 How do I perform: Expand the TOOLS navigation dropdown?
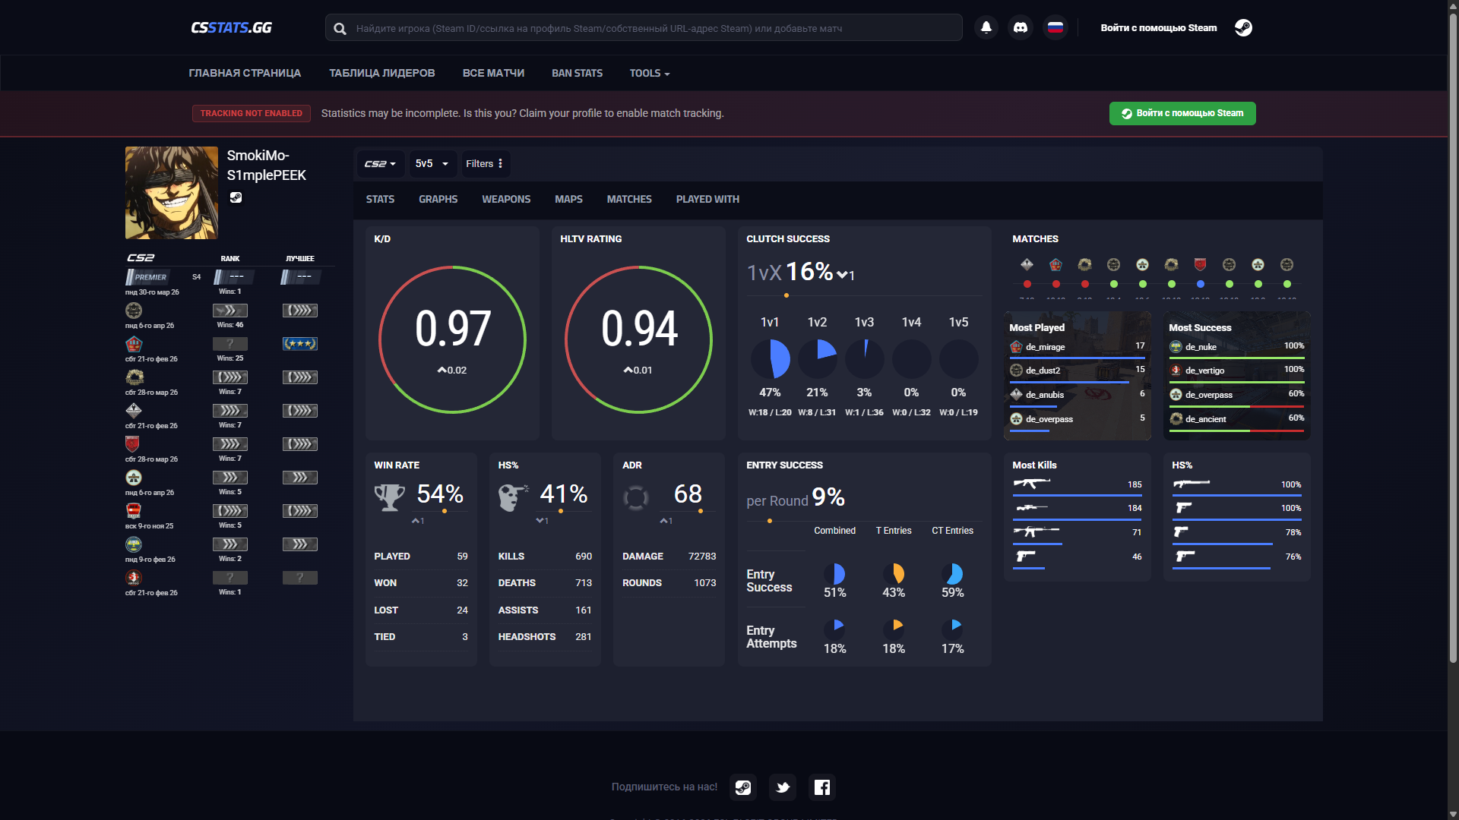(650, 73)
